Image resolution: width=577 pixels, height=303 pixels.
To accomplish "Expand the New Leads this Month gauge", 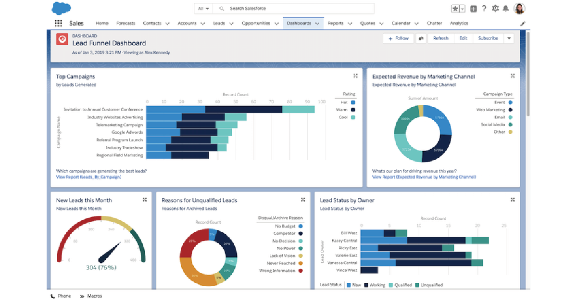I will click(x=145, y=200).
